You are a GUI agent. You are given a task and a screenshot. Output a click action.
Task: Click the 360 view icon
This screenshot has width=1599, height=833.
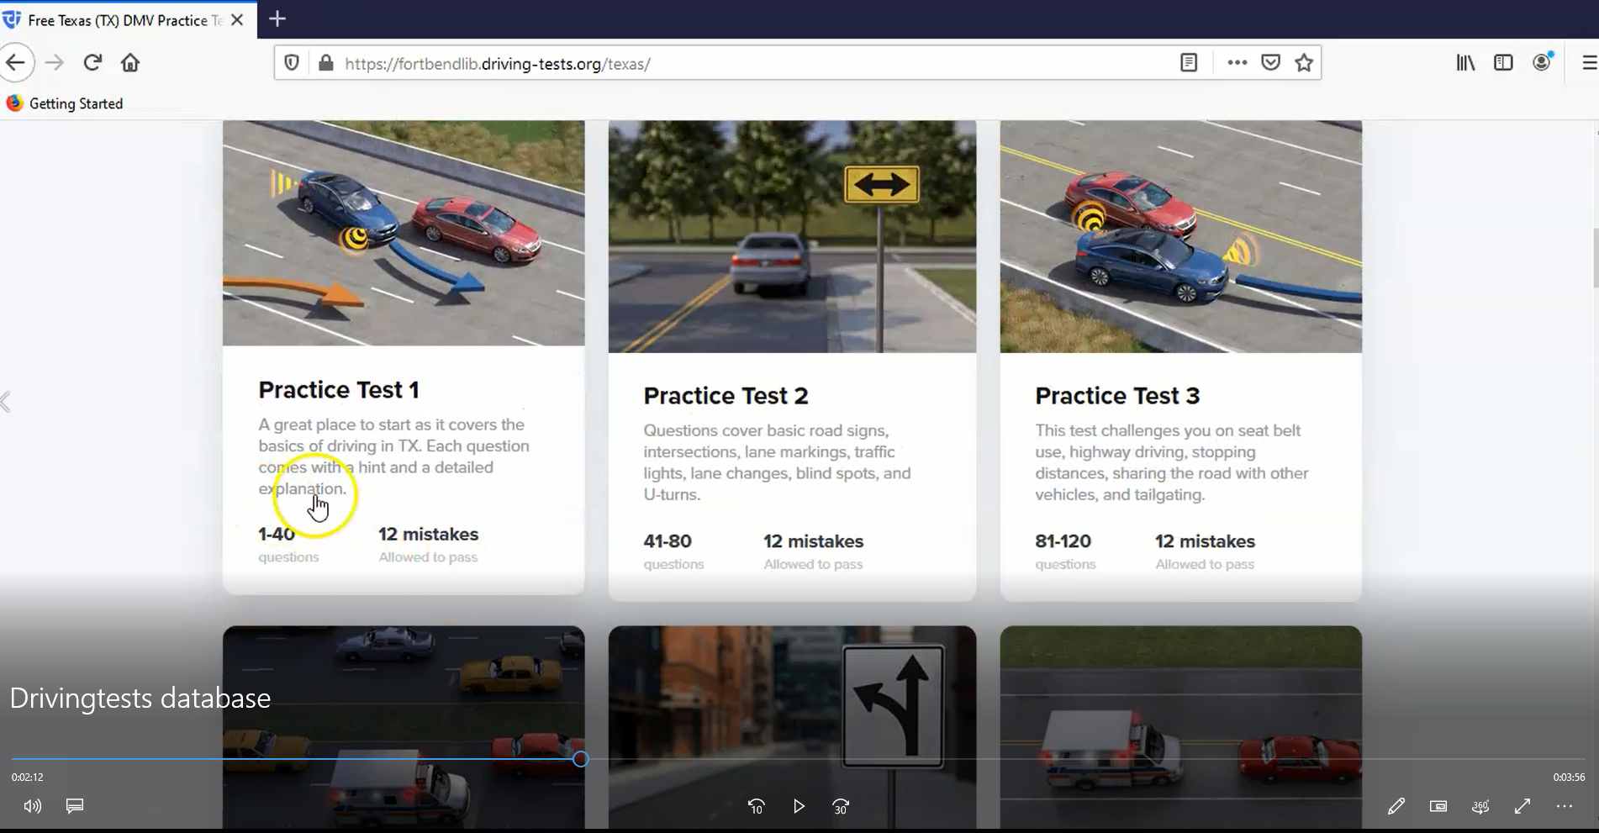[x=1480, y=806]
